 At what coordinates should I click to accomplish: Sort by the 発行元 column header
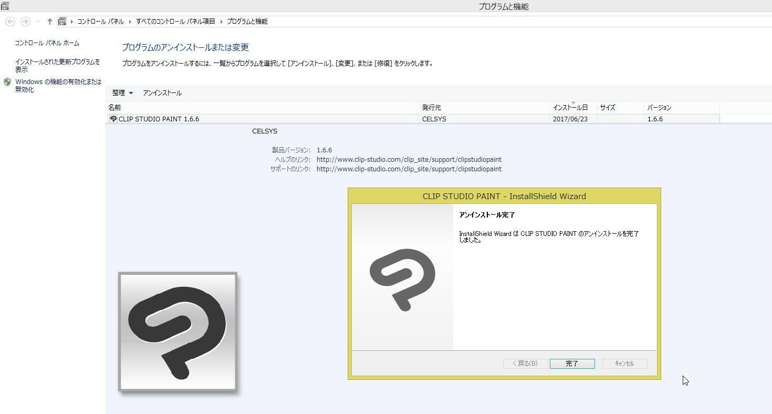coord(484,108)
